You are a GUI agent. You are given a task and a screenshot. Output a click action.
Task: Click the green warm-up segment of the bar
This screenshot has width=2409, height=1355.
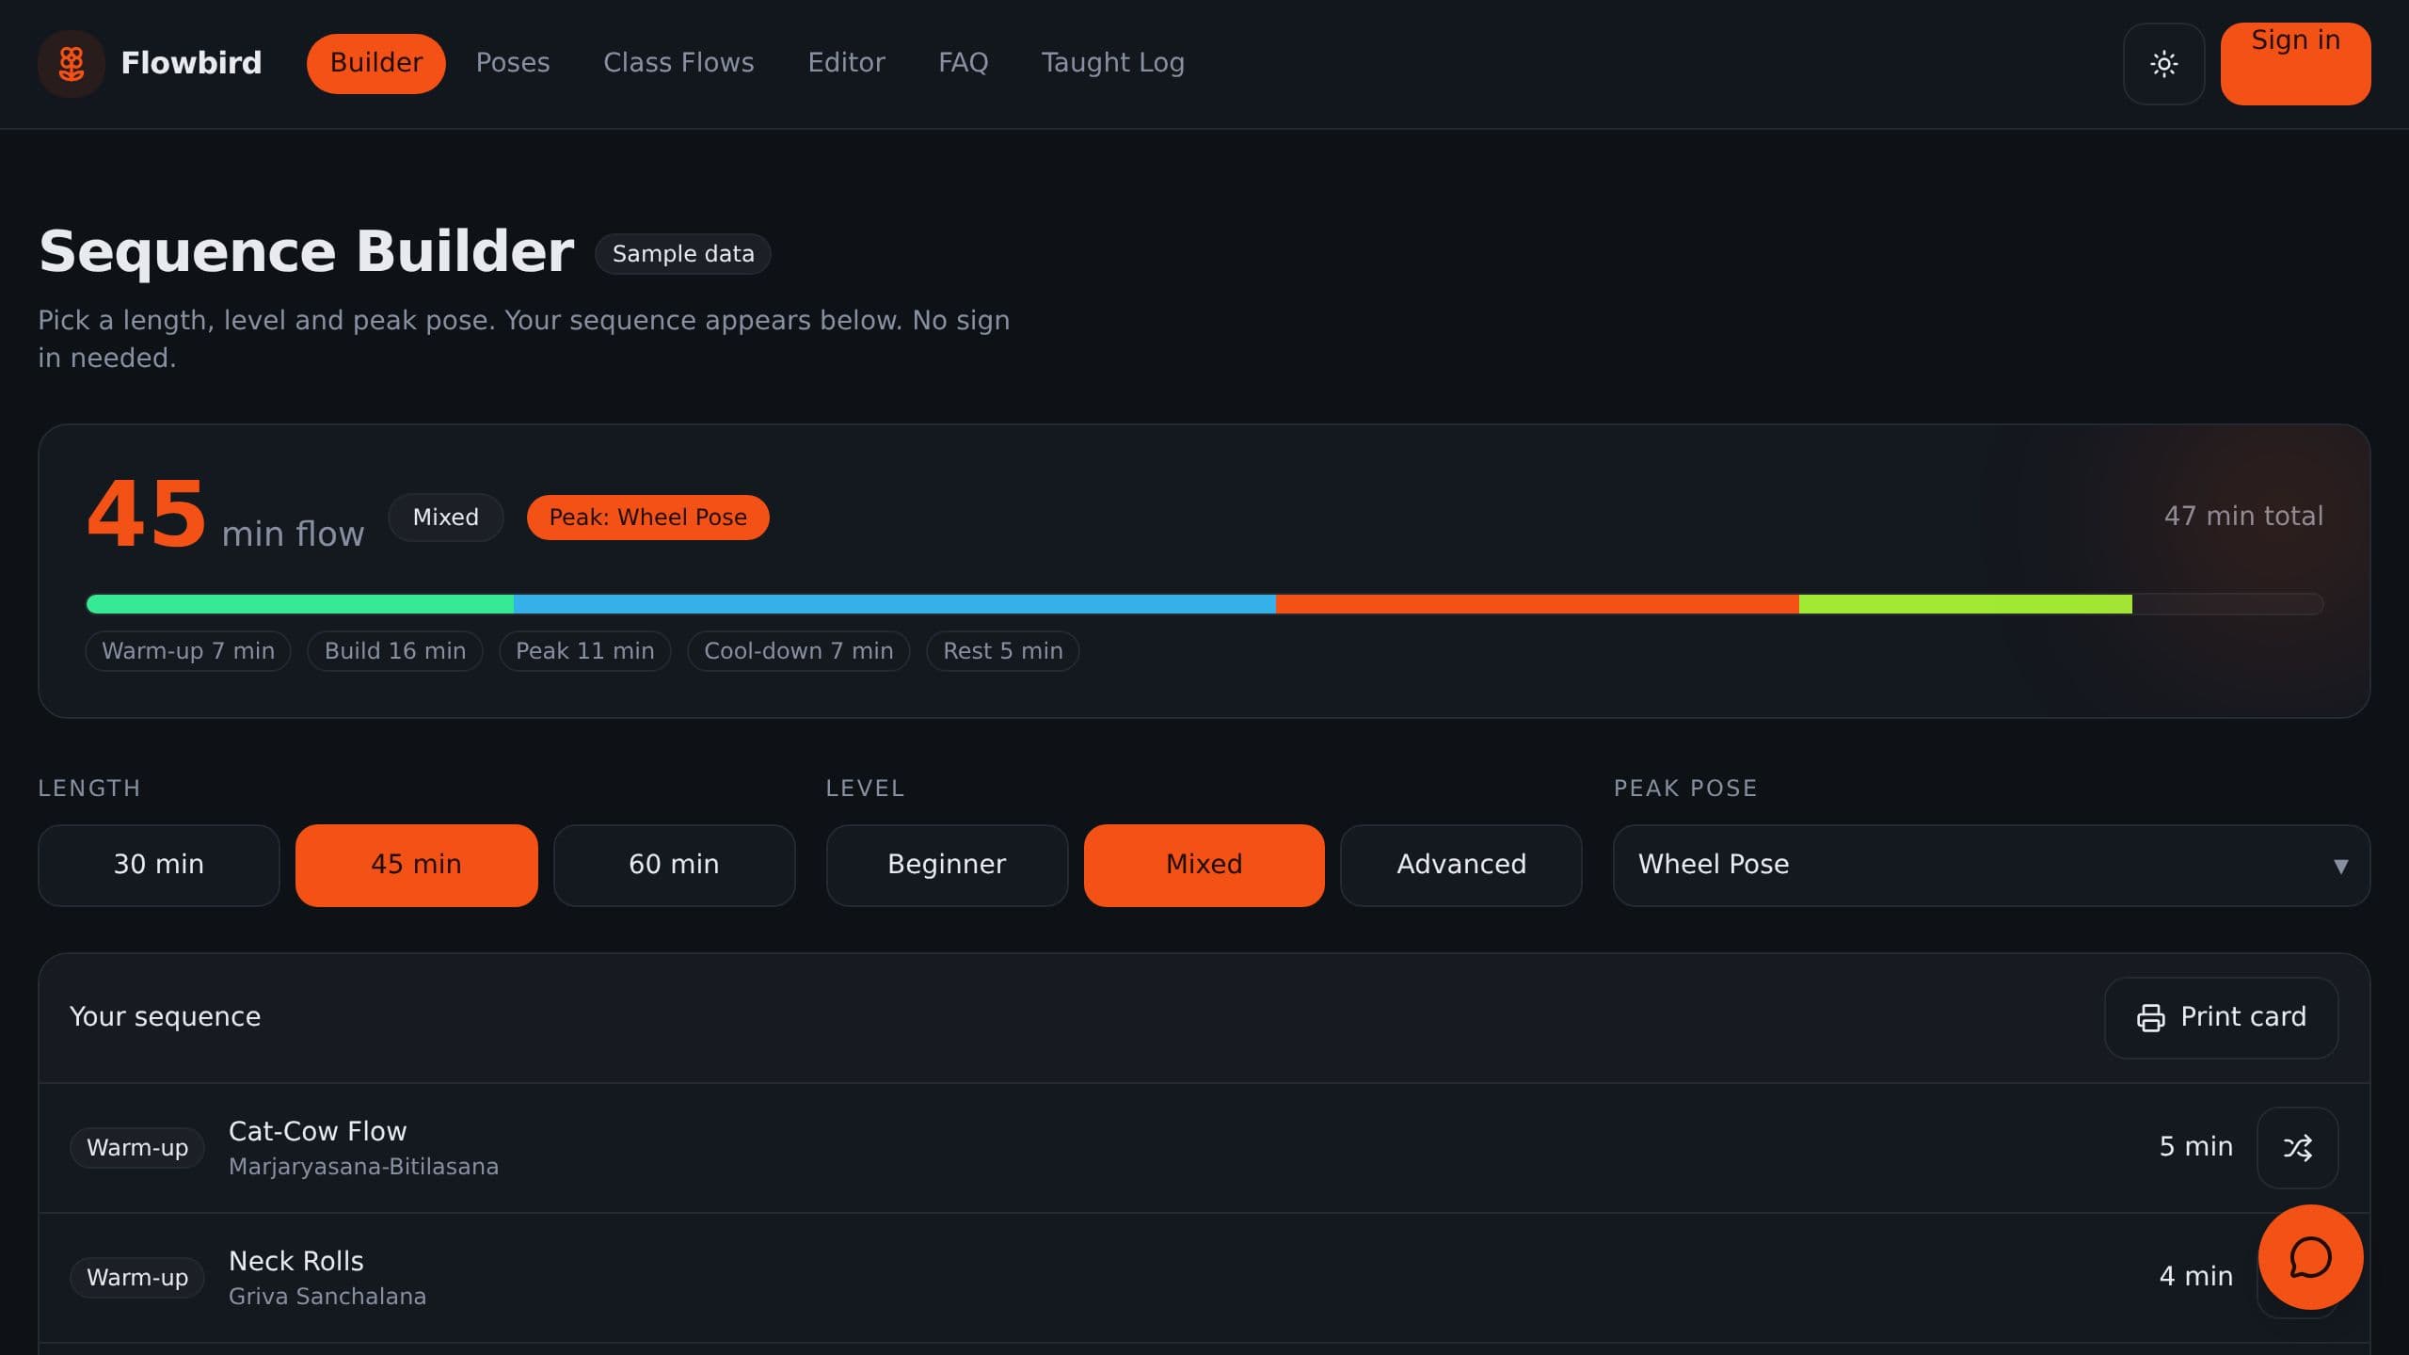300,604
